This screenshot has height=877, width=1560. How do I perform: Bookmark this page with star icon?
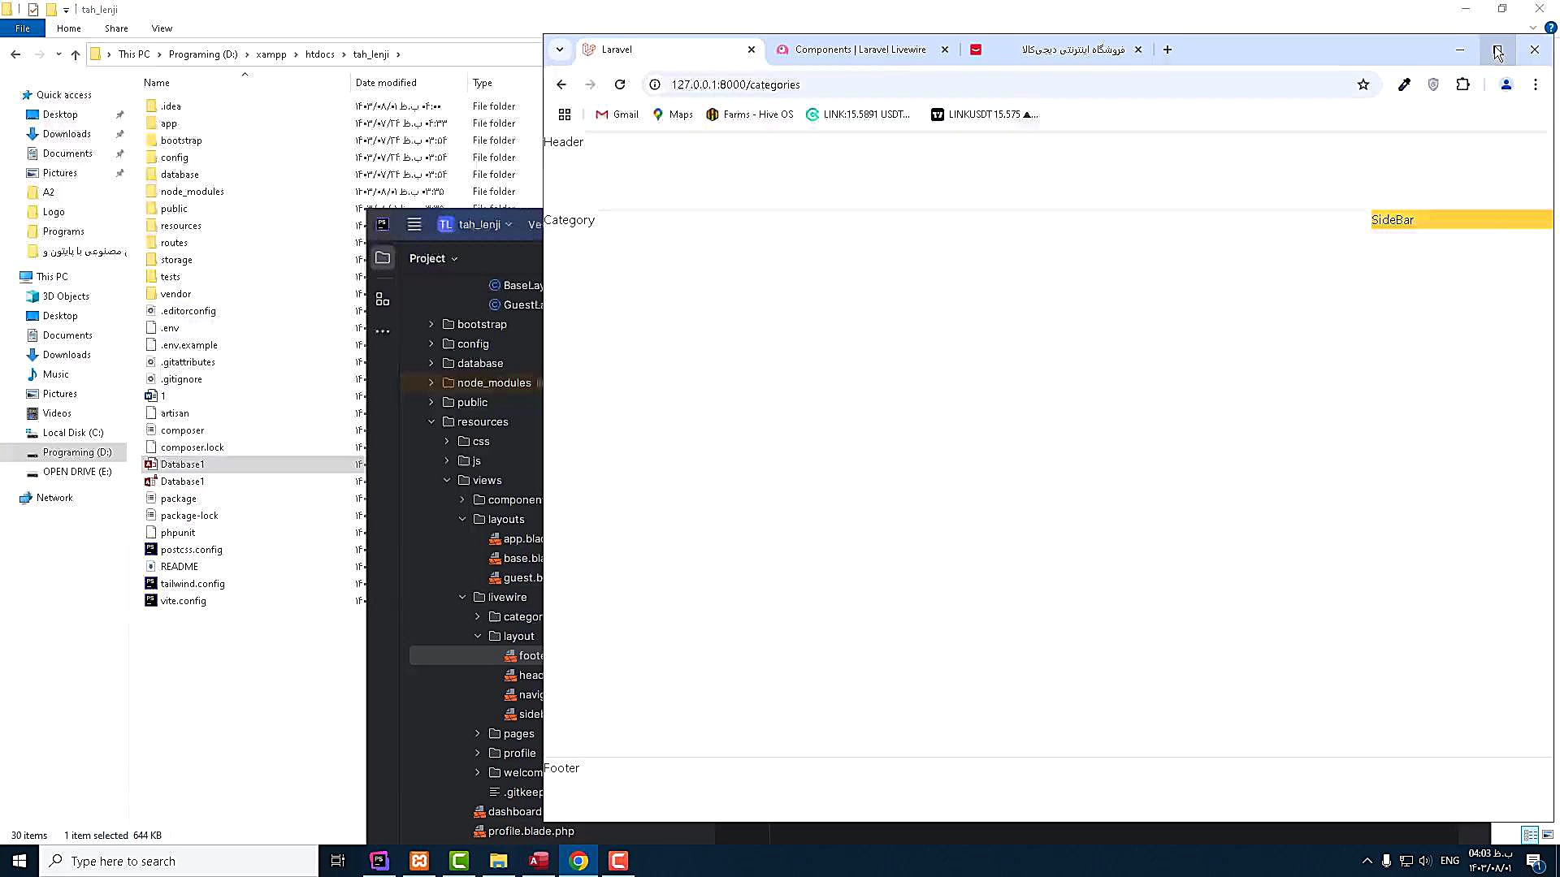[x=1363, y=84]
